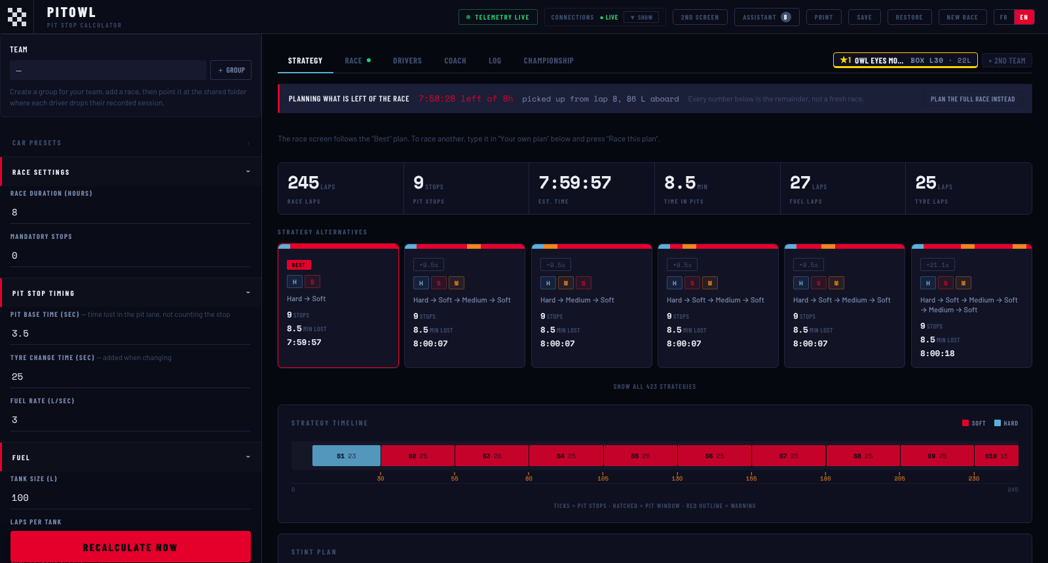Select the S5 stint segment on timeline
Viewport: 1048px width, 563px height.
640,456
